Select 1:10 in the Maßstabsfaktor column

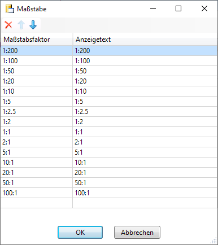(x=37, y=91)
